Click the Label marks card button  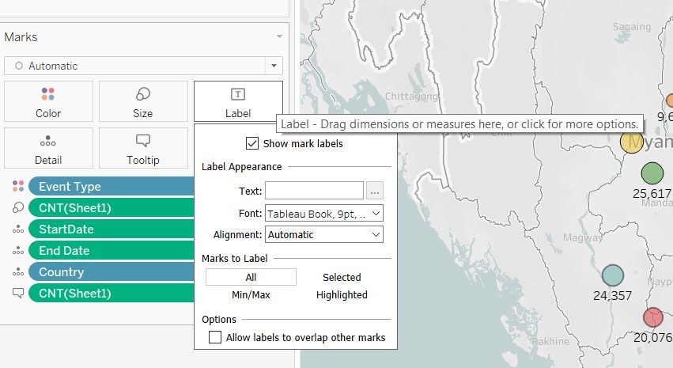[237, 101]
